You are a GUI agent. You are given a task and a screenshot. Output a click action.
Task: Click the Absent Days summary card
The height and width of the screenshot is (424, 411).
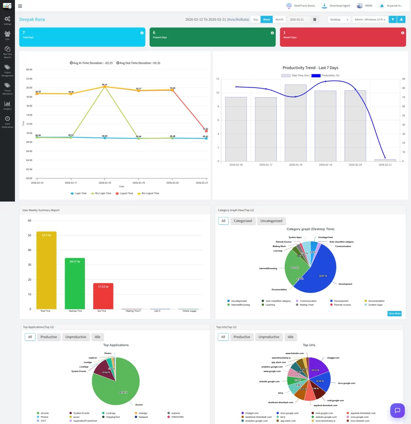(343, 37)
